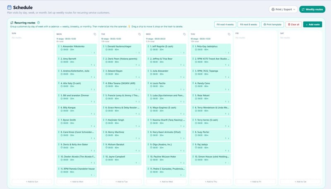Move Reza Yekani down with arrow
Screen dimensions: 331x189
pyautogui.click(x=229, y=102)
